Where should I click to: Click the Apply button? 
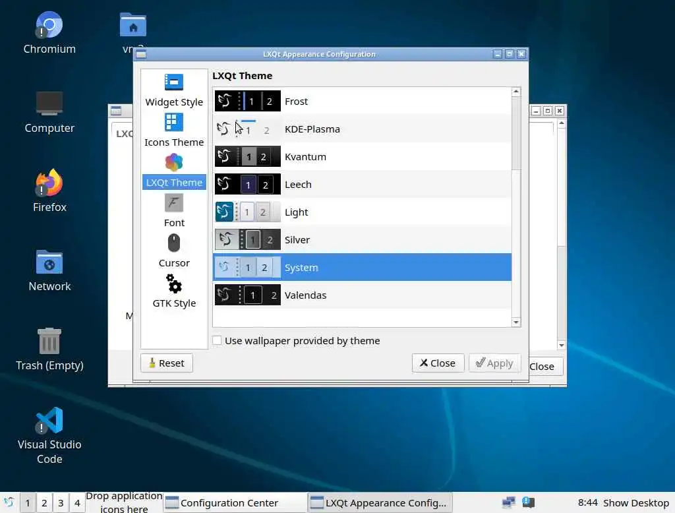click(x=494, y=363)
